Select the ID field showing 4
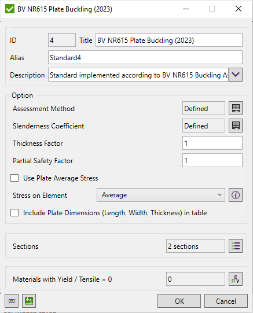The width and height of the screenshot is (253, 313). point(62,40)
